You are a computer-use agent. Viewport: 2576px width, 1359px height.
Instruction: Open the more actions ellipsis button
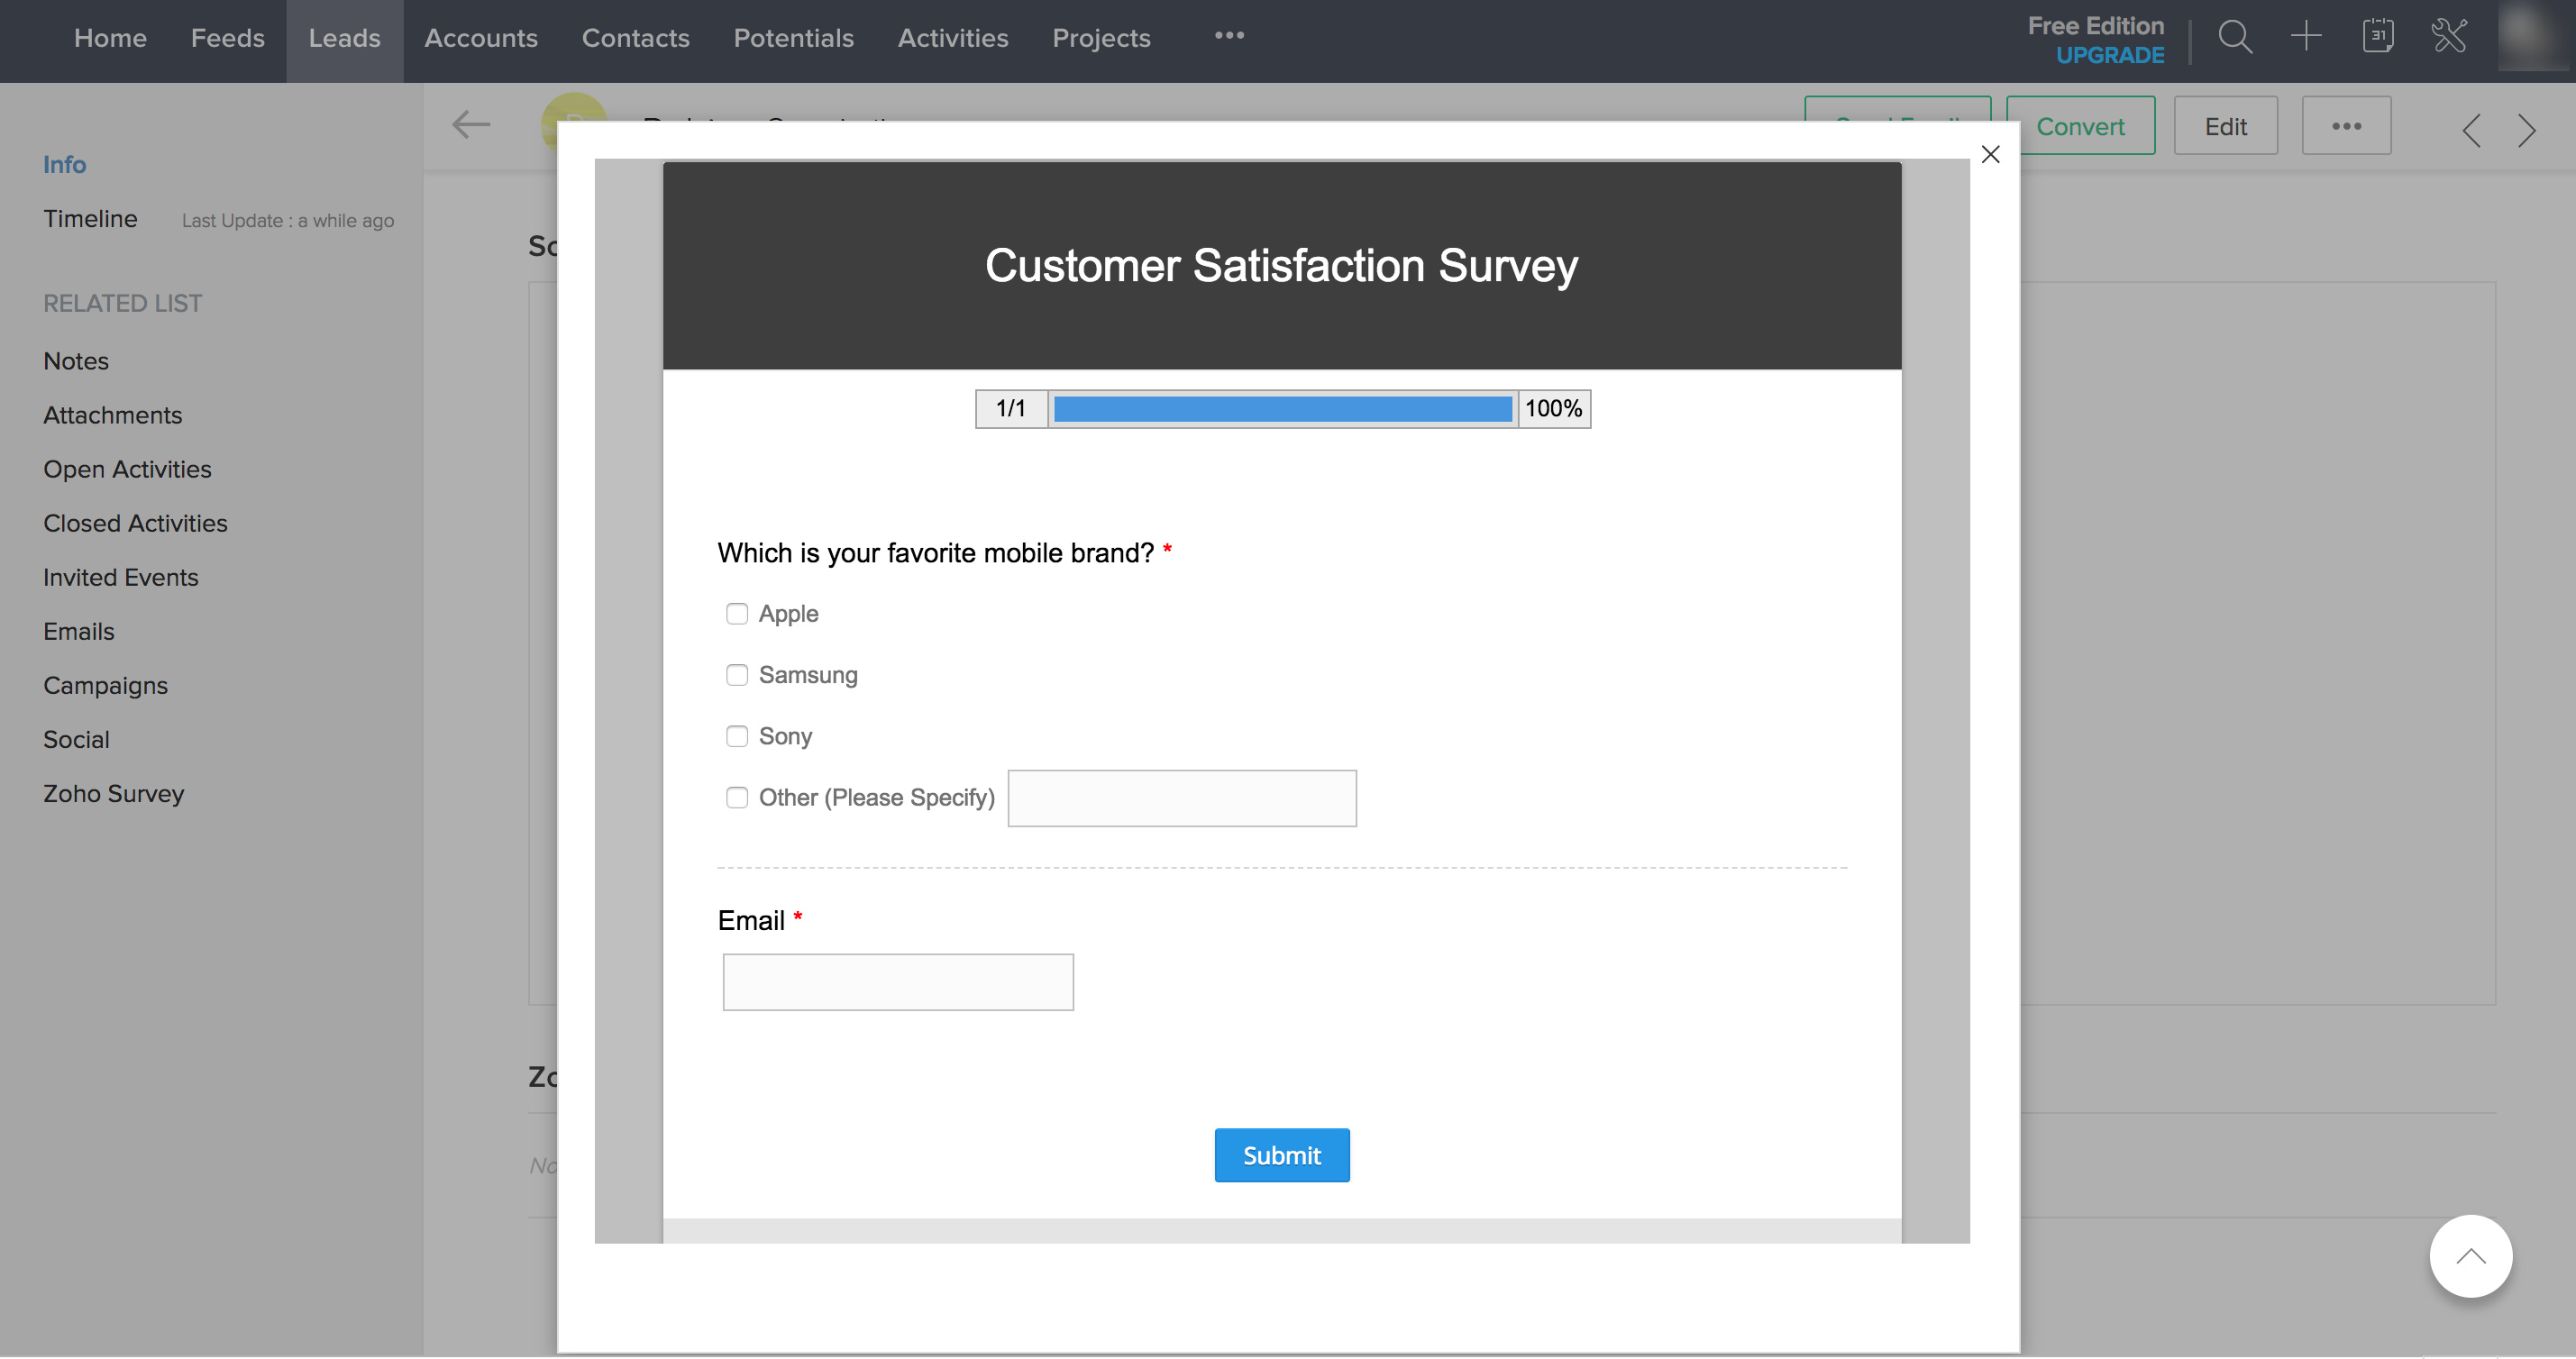(x=2346, y=126)
